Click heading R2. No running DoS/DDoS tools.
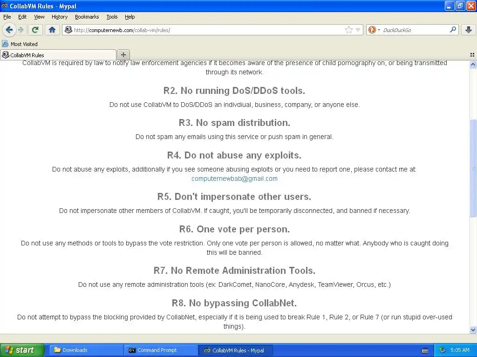The image size is (477, 357). [x=234, y=91]
